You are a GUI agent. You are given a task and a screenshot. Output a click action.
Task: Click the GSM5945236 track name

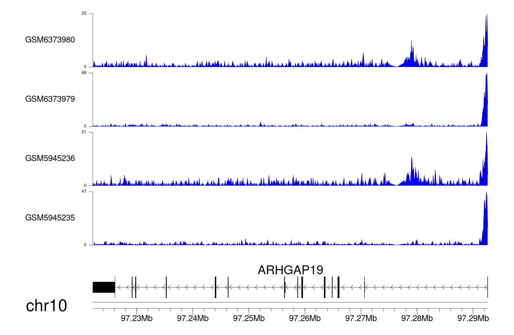coord(50,158)
